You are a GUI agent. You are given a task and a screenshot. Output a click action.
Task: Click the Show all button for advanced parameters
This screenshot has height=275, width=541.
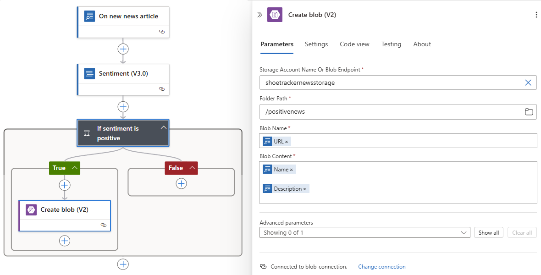click(488, 232)
